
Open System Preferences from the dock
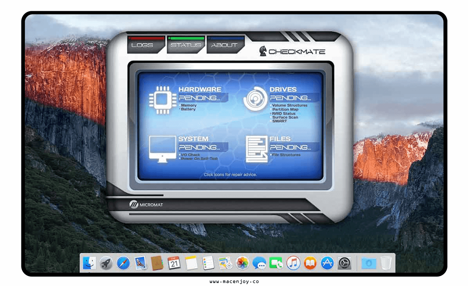[x=344, y=263]
